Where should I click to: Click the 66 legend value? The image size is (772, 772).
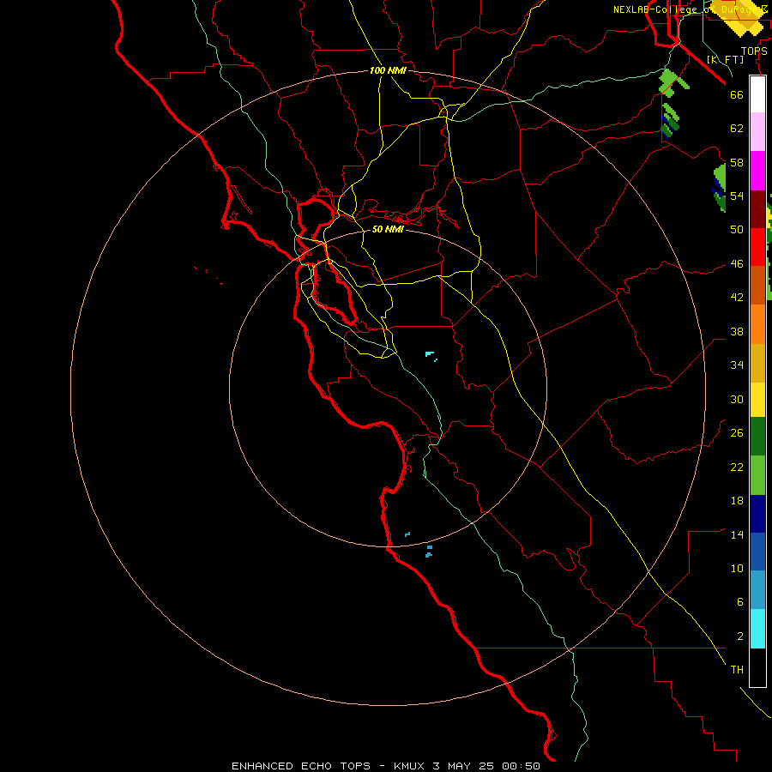737,94
